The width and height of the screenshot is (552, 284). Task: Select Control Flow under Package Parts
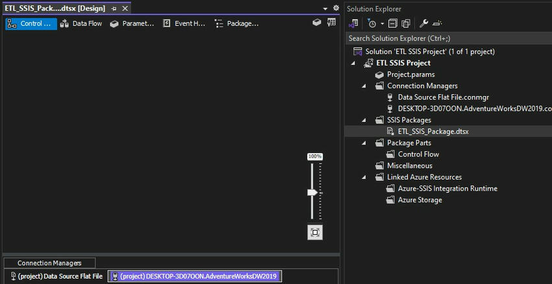pyautogui.click(x=418, y=154)
